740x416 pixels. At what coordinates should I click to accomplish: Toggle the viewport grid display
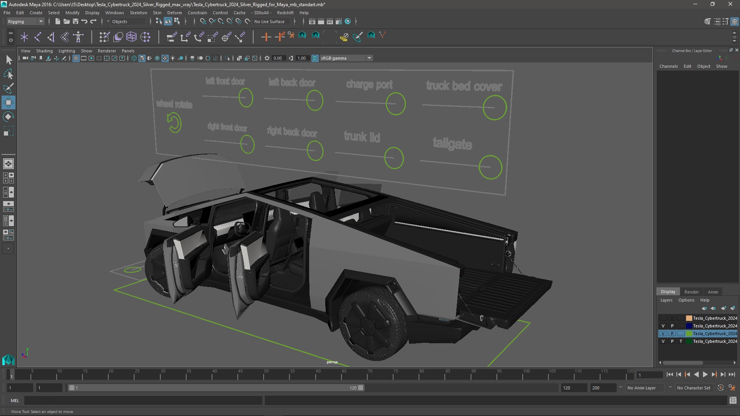[x=76, y=58]
